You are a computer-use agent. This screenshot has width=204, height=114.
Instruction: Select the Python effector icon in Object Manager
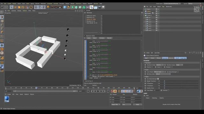click(146, 11)
